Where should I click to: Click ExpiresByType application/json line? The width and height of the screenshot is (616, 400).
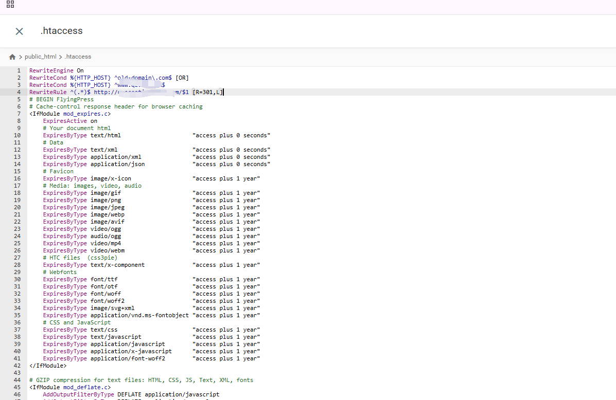click(x=157, y=164)
